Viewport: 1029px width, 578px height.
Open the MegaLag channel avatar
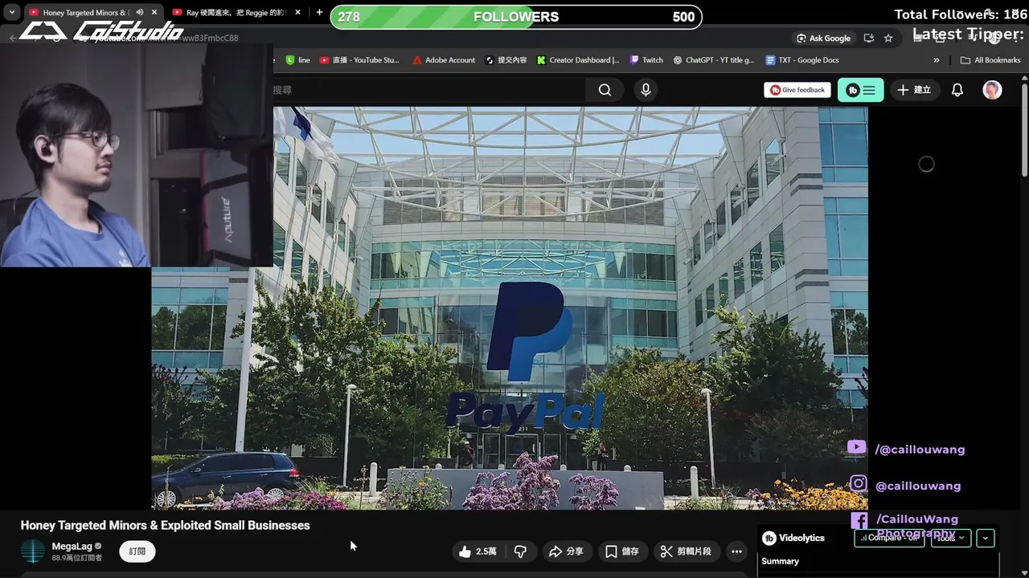[x=33, y=552]
